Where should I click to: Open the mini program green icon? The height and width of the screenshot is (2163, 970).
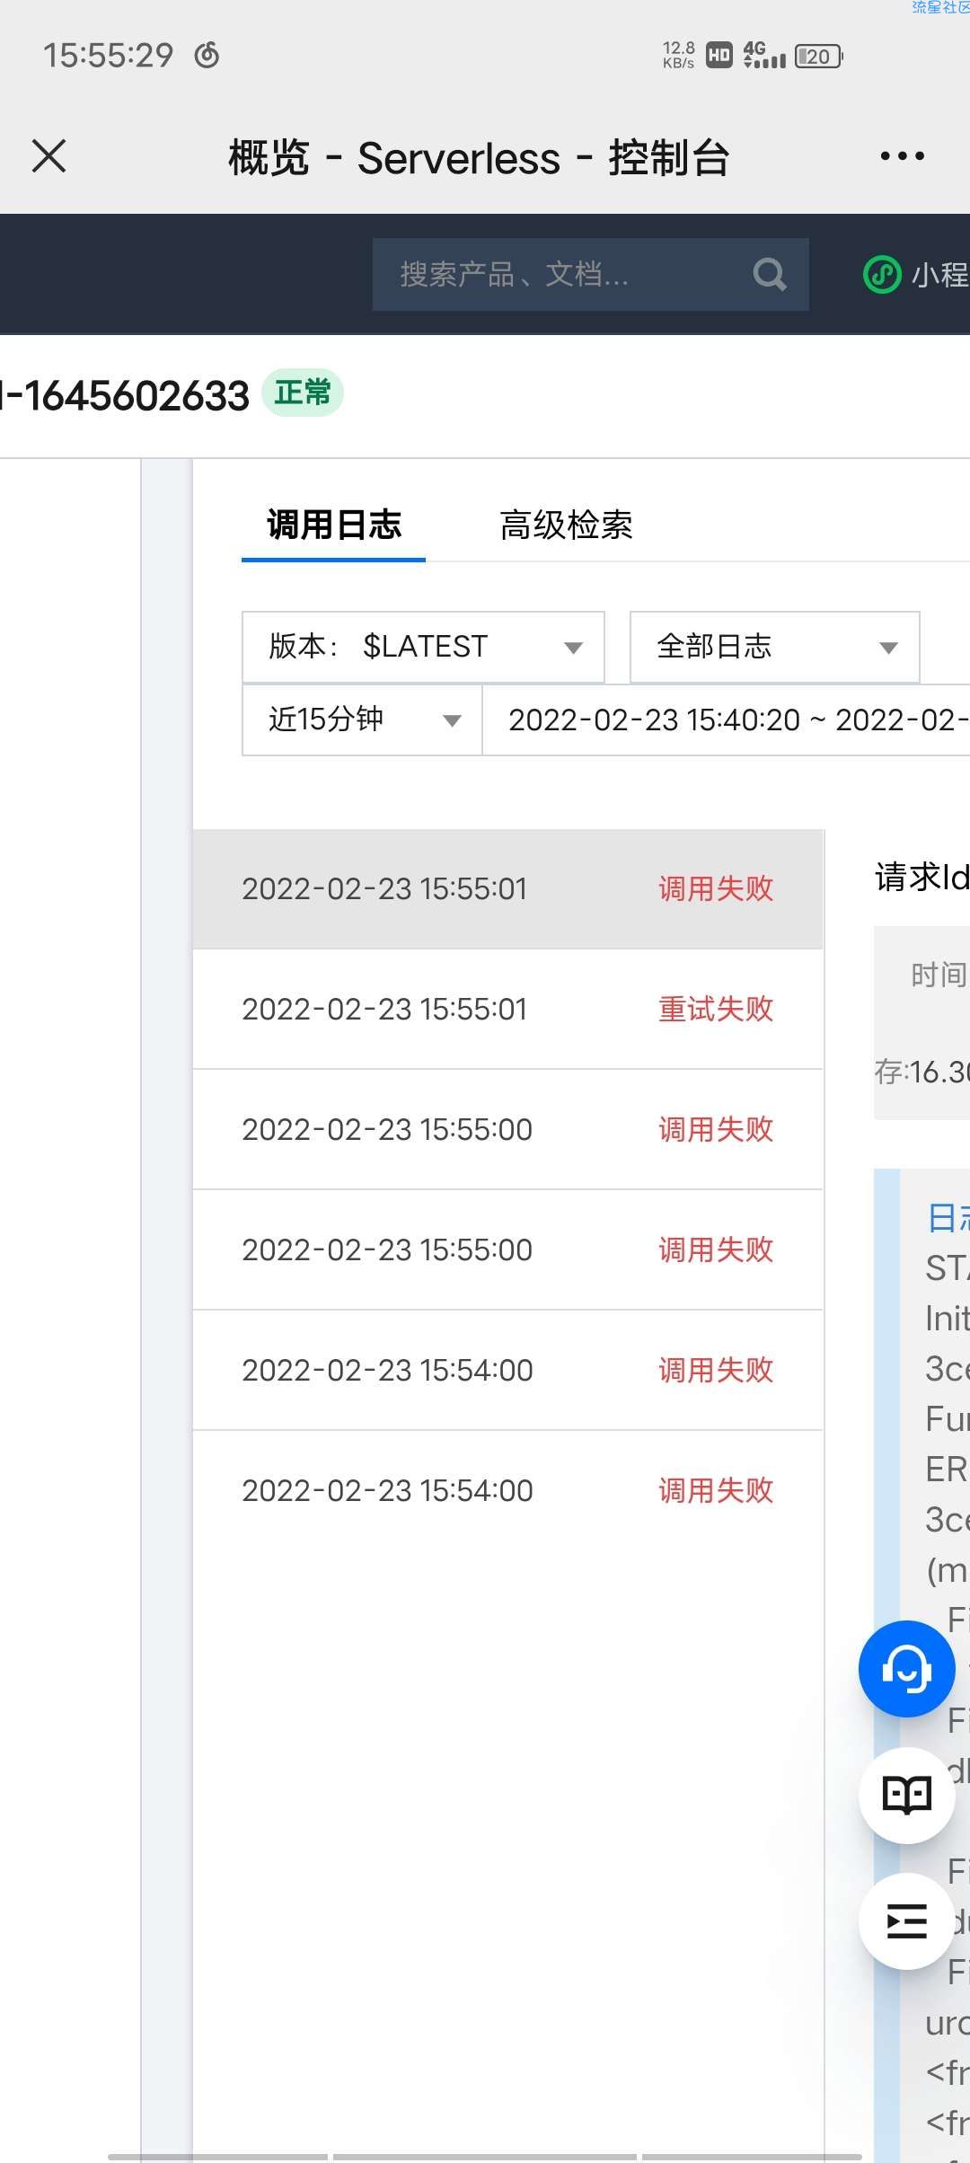882,275
